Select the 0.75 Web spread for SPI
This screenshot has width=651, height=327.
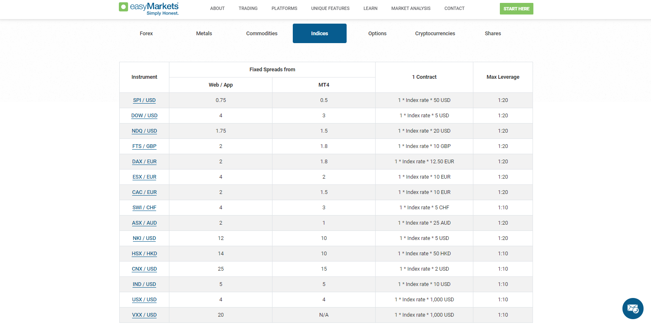221,100
